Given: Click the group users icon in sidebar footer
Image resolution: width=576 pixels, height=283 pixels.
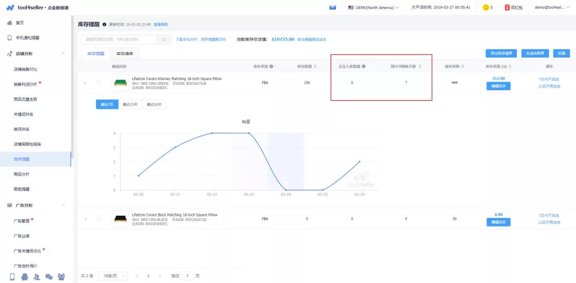Looking at the screenshot, I should click(61, 277).
